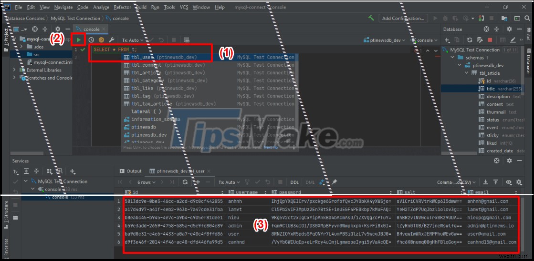Click the view-as-table icon in console toolbar
Screen dimensions: 534x261
(186, 40)
